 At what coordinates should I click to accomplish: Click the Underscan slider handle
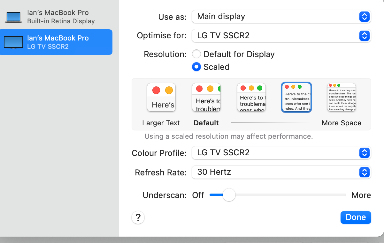(229, 195)
